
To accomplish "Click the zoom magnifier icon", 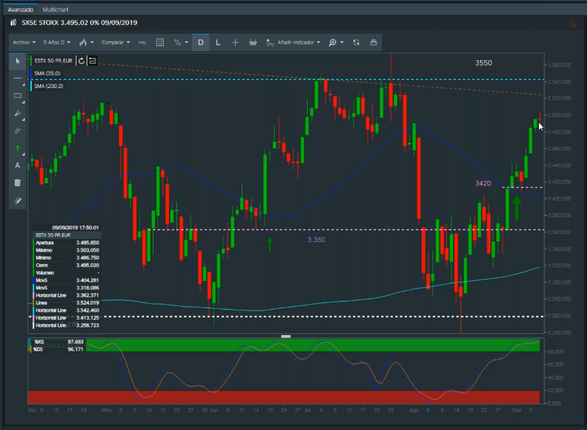I will tap(333, 43).
